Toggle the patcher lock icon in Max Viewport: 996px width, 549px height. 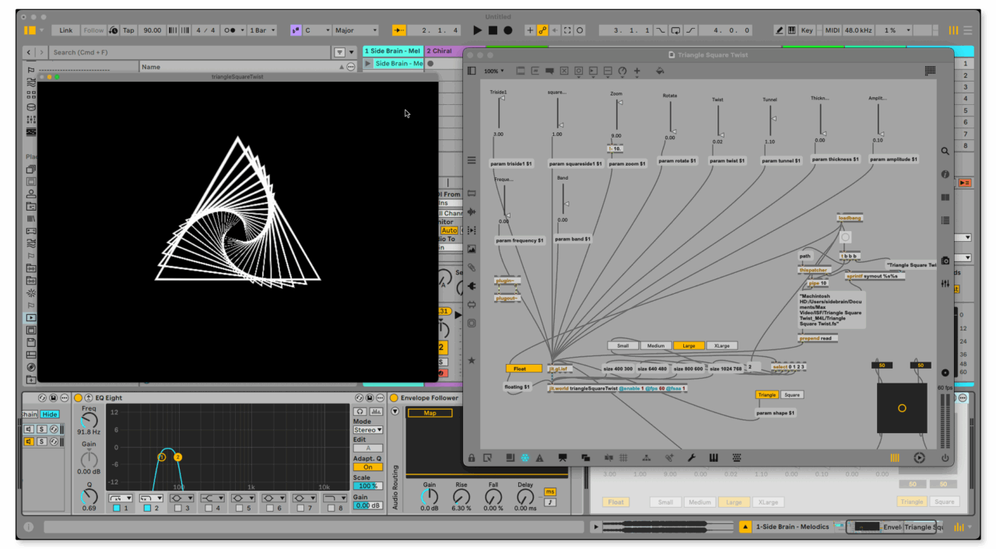[x=472, y=458]
